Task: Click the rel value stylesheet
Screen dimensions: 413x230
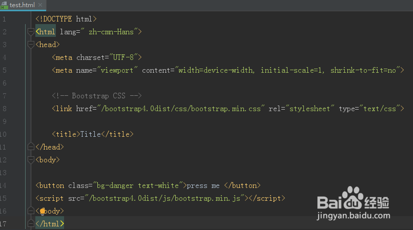Action: point(309,109)
